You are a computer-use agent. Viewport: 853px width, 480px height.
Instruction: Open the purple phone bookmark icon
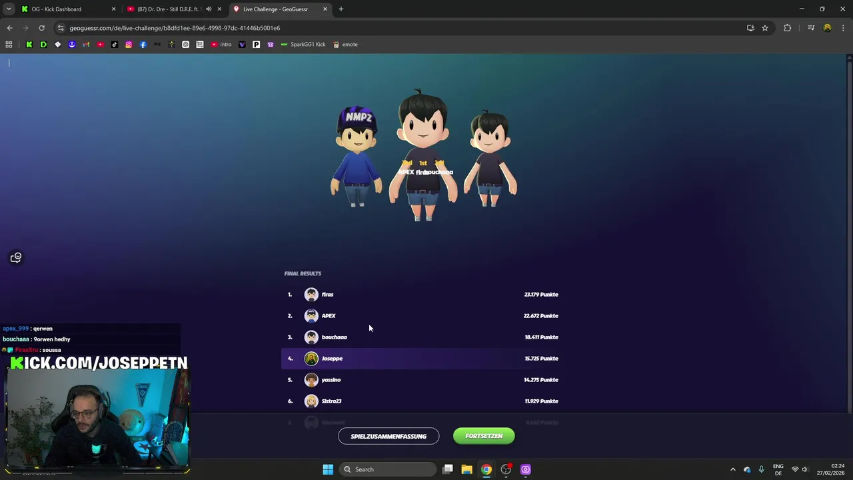click(x=270, y=45)
